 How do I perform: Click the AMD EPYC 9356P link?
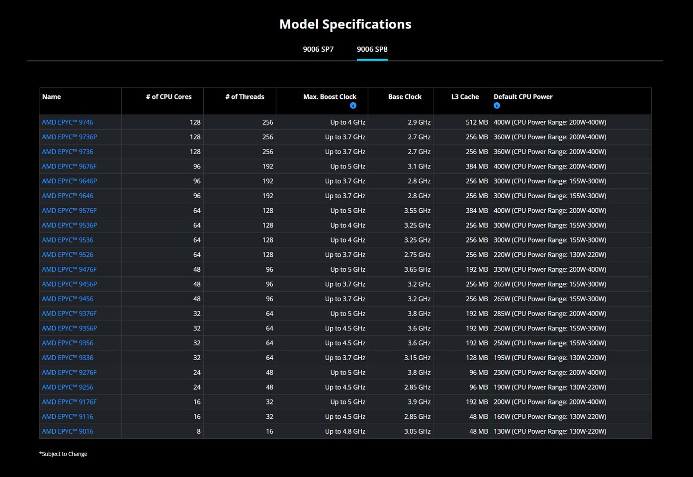pyautogui.click(x=70, y=328)
